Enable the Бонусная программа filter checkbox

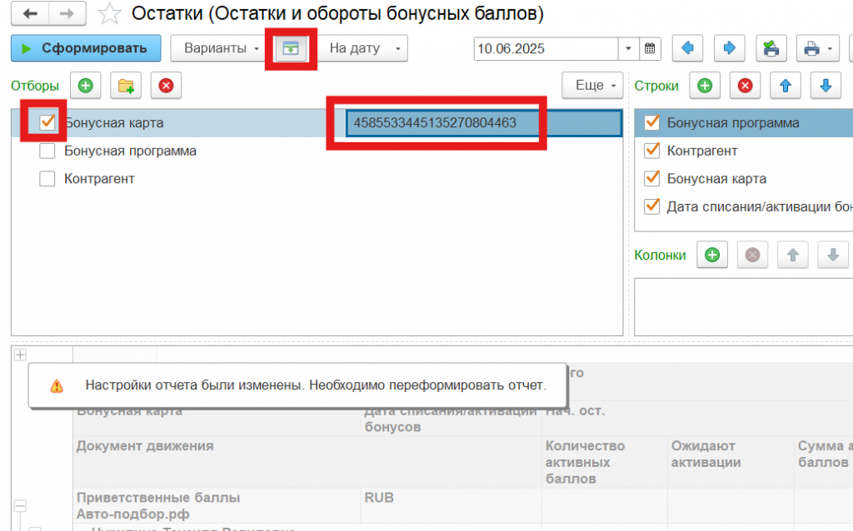47,151
